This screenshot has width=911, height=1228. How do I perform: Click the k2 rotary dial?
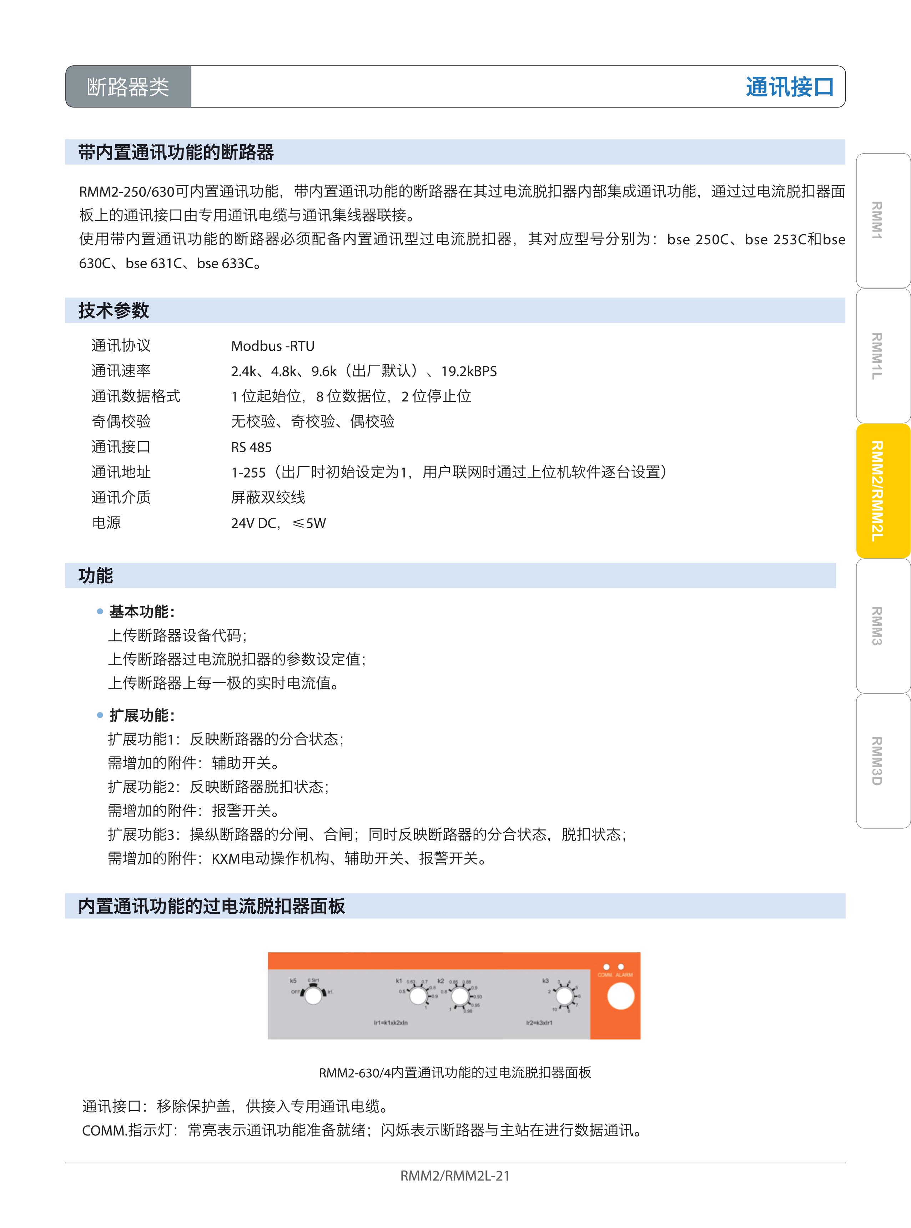459,996
